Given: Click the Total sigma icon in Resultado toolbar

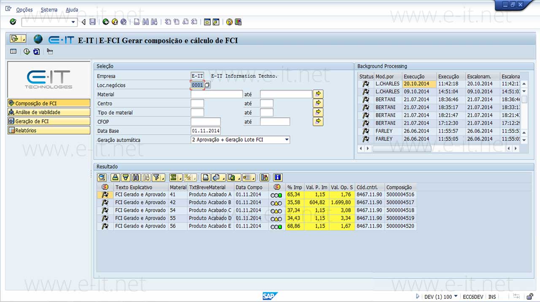Looking at the screenshot, I should (175, 178).
